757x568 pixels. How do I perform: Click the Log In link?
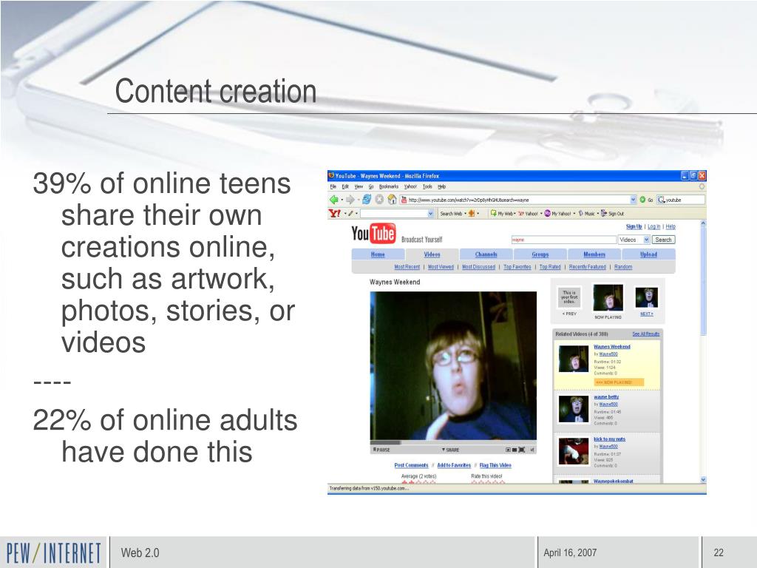click(x=654, y=226)
